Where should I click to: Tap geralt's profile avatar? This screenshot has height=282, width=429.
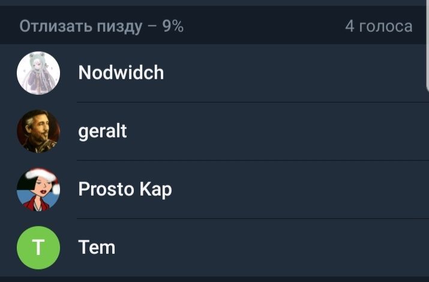pos(38,131)
